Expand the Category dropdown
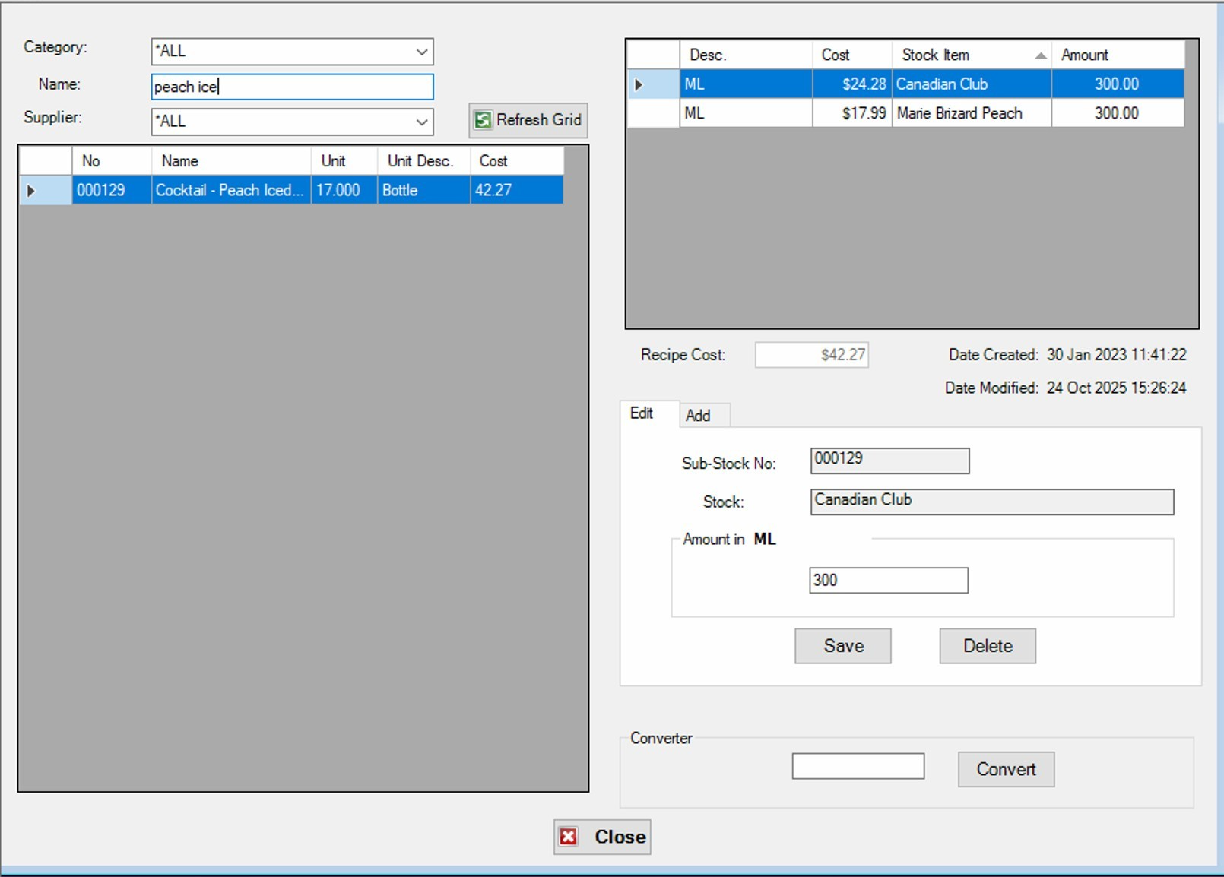Viewport: 1224px width, 877px height. tap(421, 52)
